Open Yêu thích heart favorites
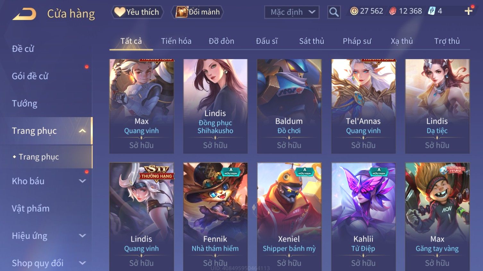The height and width of the screenshot is (271, 483). (x=137, y=12)
